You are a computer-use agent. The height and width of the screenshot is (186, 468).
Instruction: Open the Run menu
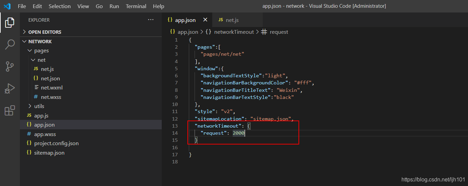[114, 6]
